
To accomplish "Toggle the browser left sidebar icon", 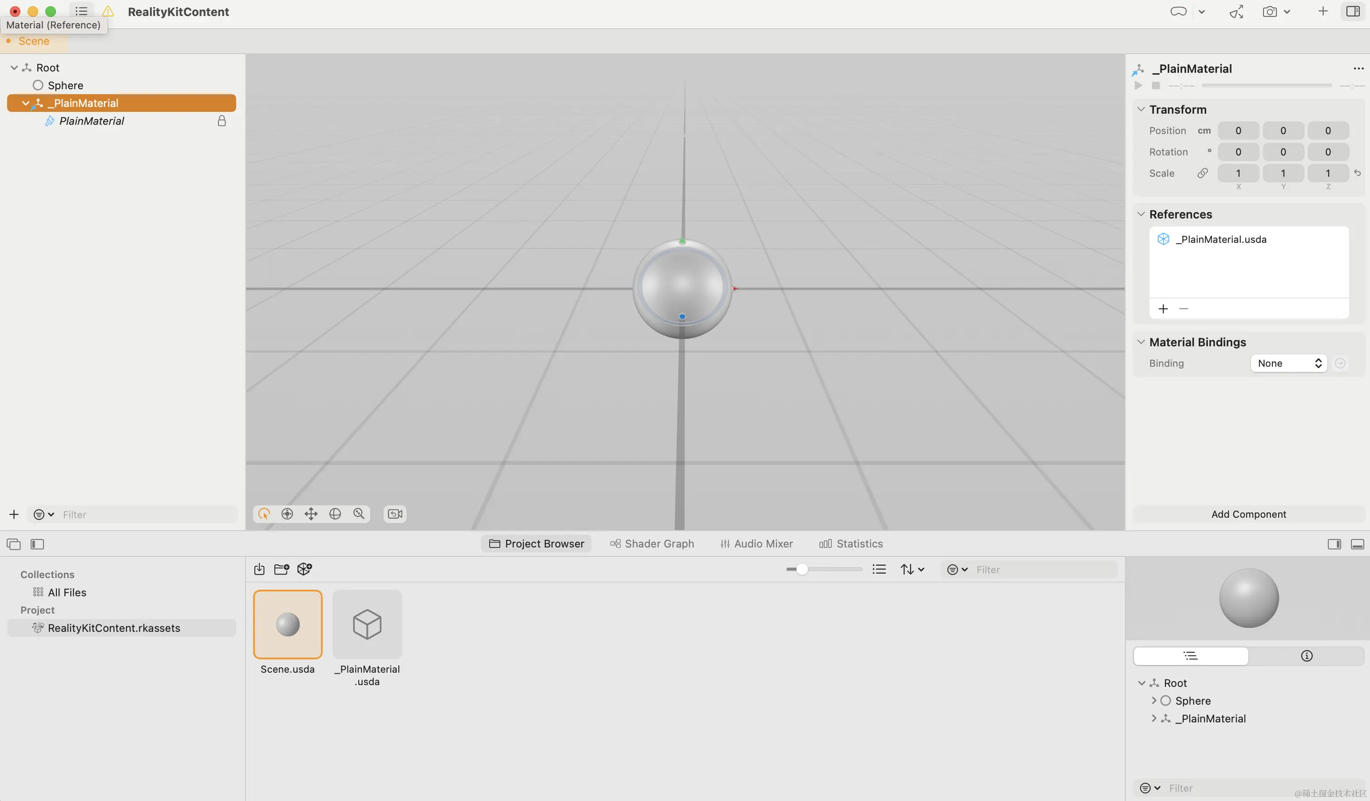I will pyautogui.click(x=37, y=544).
